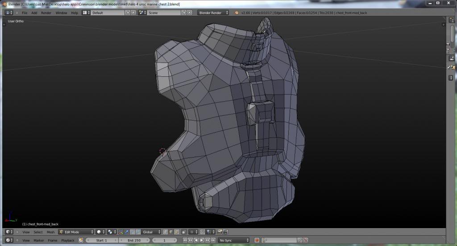Viewport: 457px width, 246px height.
Task: Render OpenGL animation of viewport
Action: [x=225, y=232]
